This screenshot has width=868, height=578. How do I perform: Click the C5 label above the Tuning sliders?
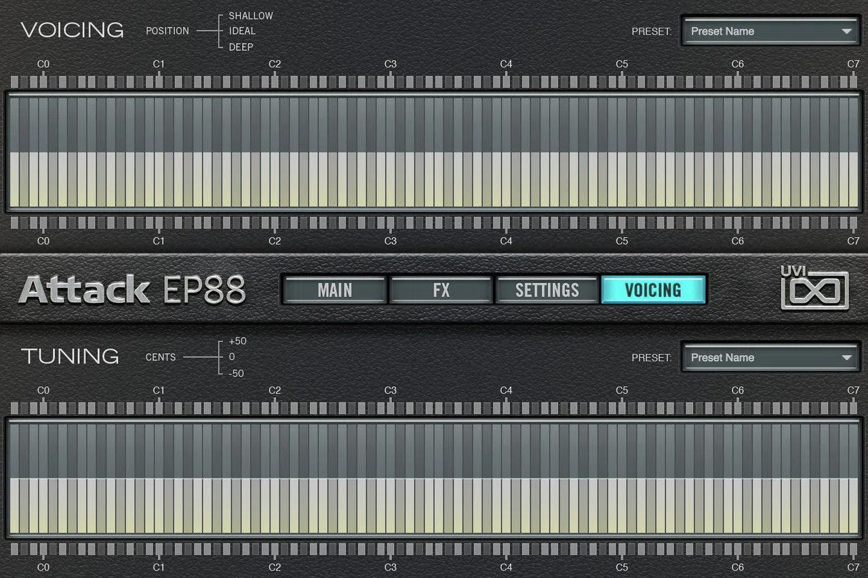622,390
